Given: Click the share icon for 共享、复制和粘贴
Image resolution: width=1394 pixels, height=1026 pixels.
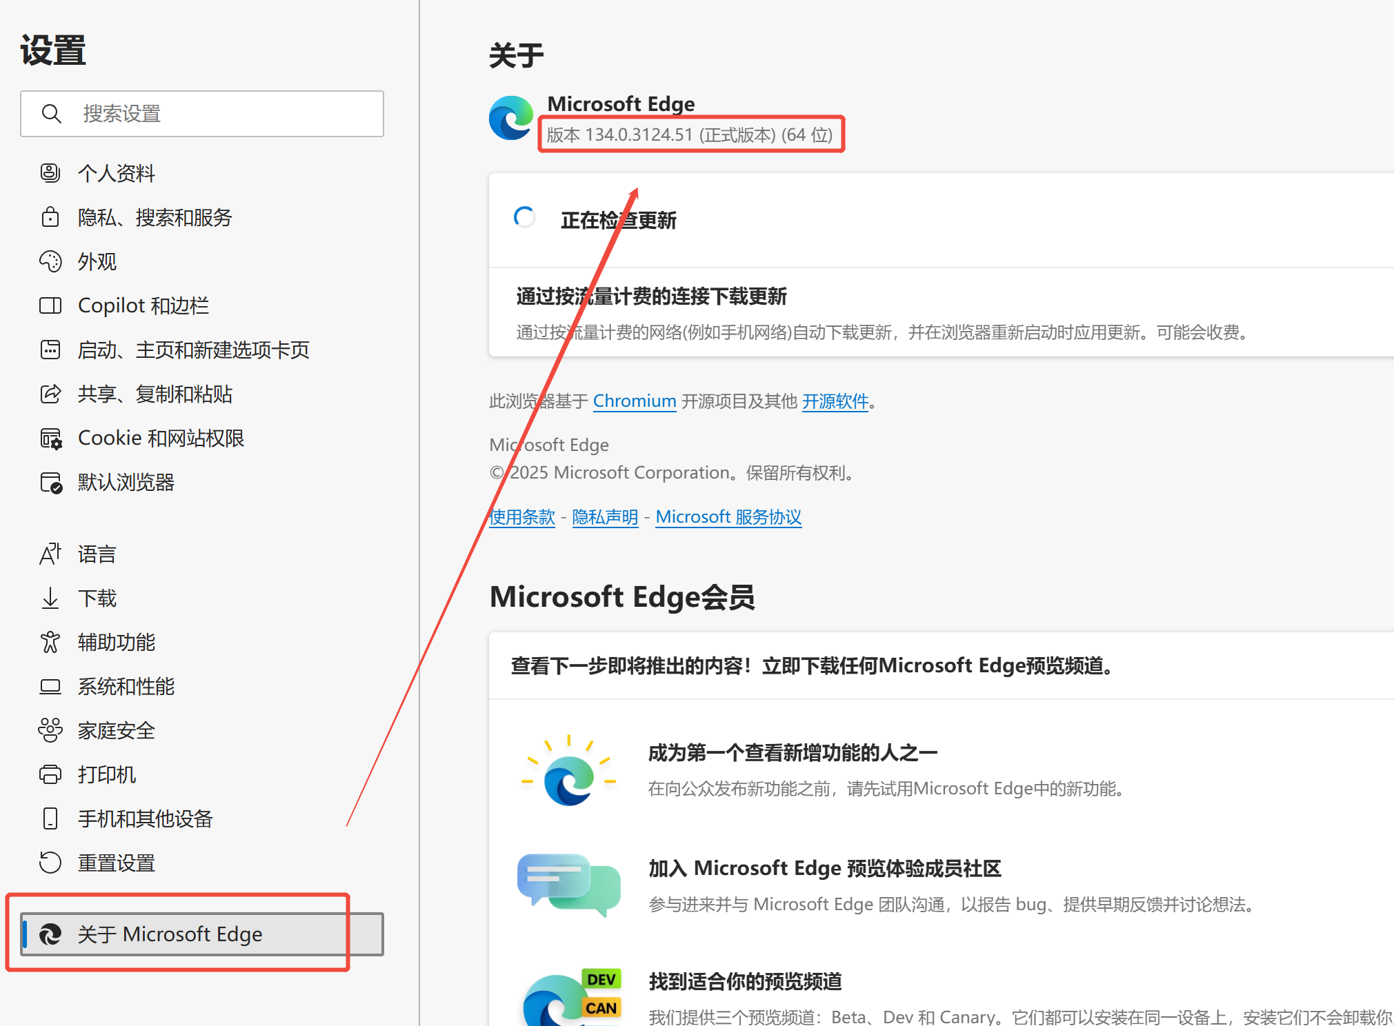Looking at the screenshot, I should tap(50, 394).
